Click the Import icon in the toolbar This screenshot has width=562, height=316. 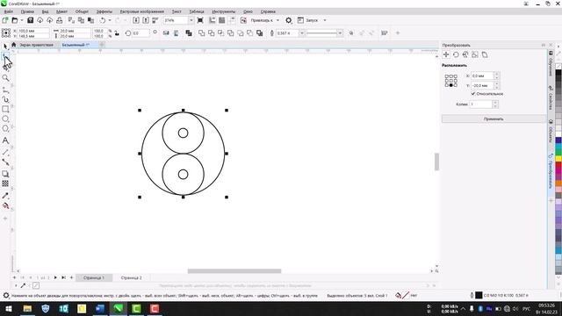(x=136, y=20)
